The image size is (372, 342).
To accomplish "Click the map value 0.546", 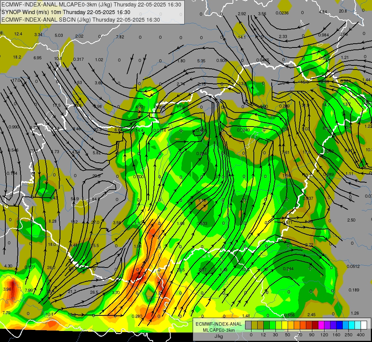I will (13, 150).
